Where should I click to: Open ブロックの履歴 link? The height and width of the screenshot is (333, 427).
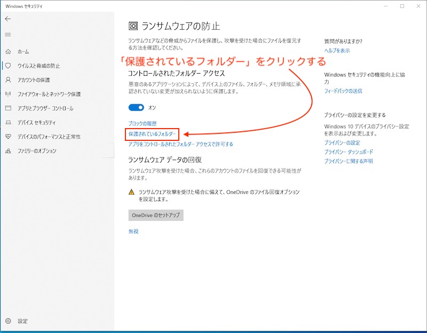click(x=143, y=123)
